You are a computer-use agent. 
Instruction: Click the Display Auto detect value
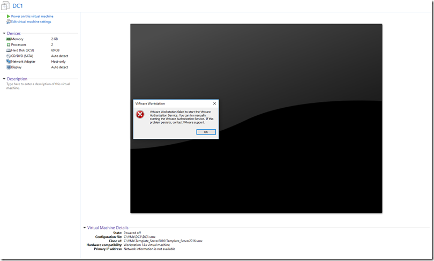point(59,67)
